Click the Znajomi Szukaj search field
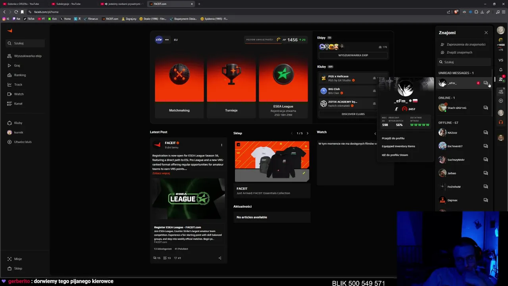The height and width of the screenshot is (286, 508). click(464, 62)
